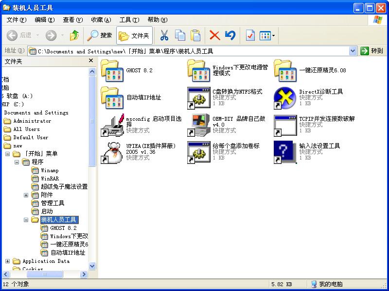
Task: Click the blue Undo arrow icon
Action: click(230, 35)
